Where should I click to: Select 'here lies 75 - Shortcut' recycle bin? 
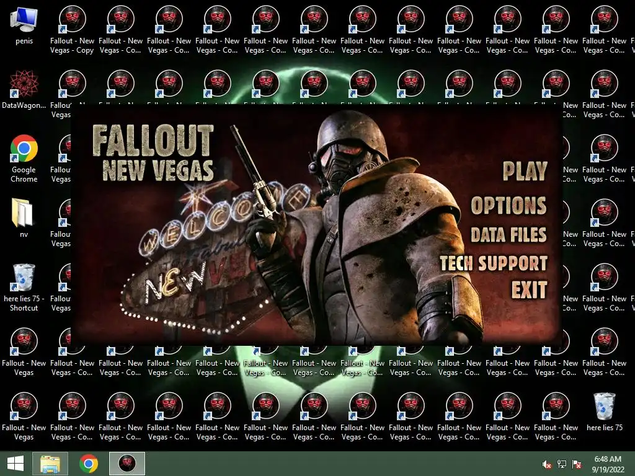coord(24,288)
